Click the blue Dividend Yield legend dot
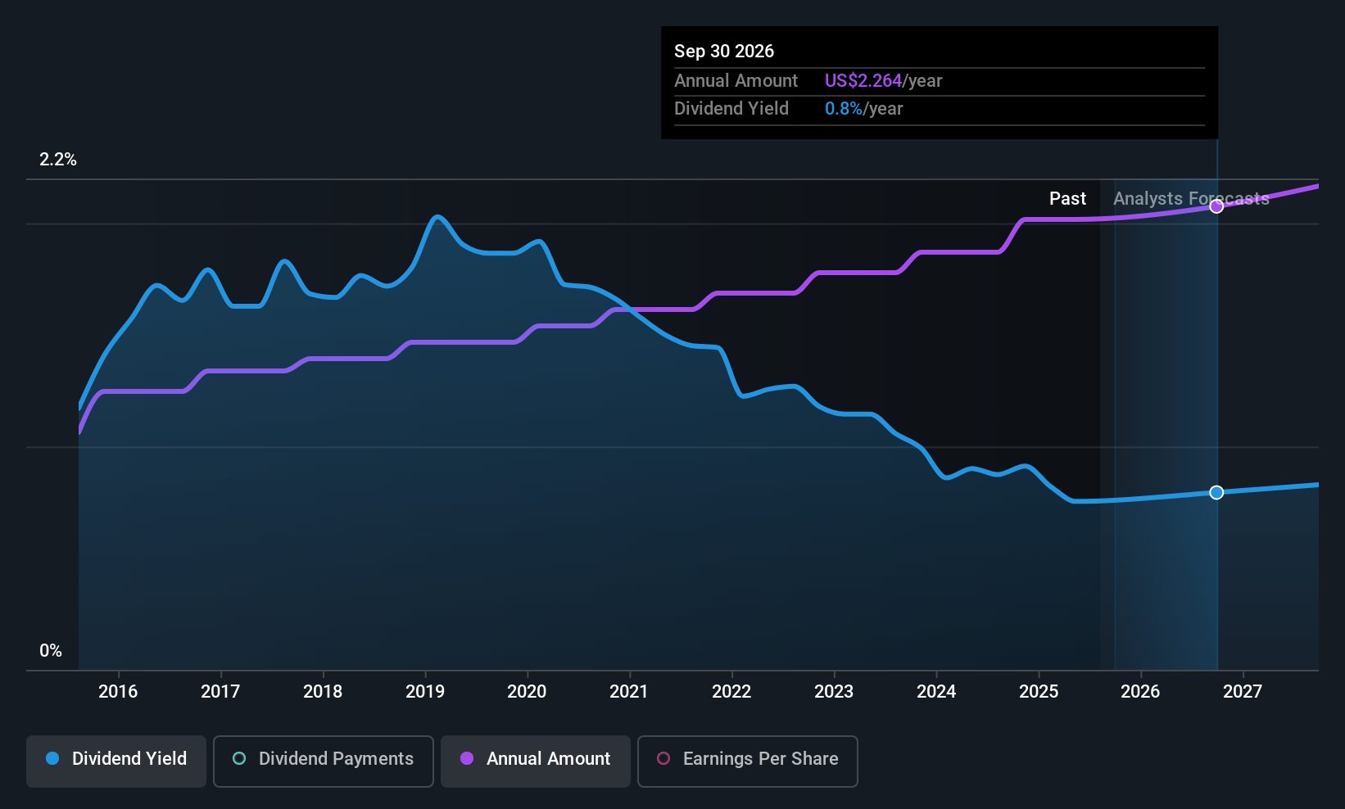1345x809 pixels. [52, 758]
